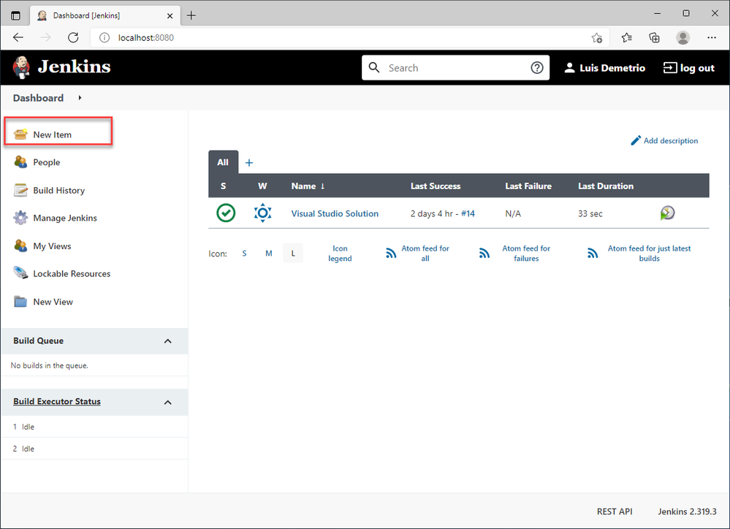Click the search magnifier icon
This screenshot has height=529, width=730.
coord(374,67)
